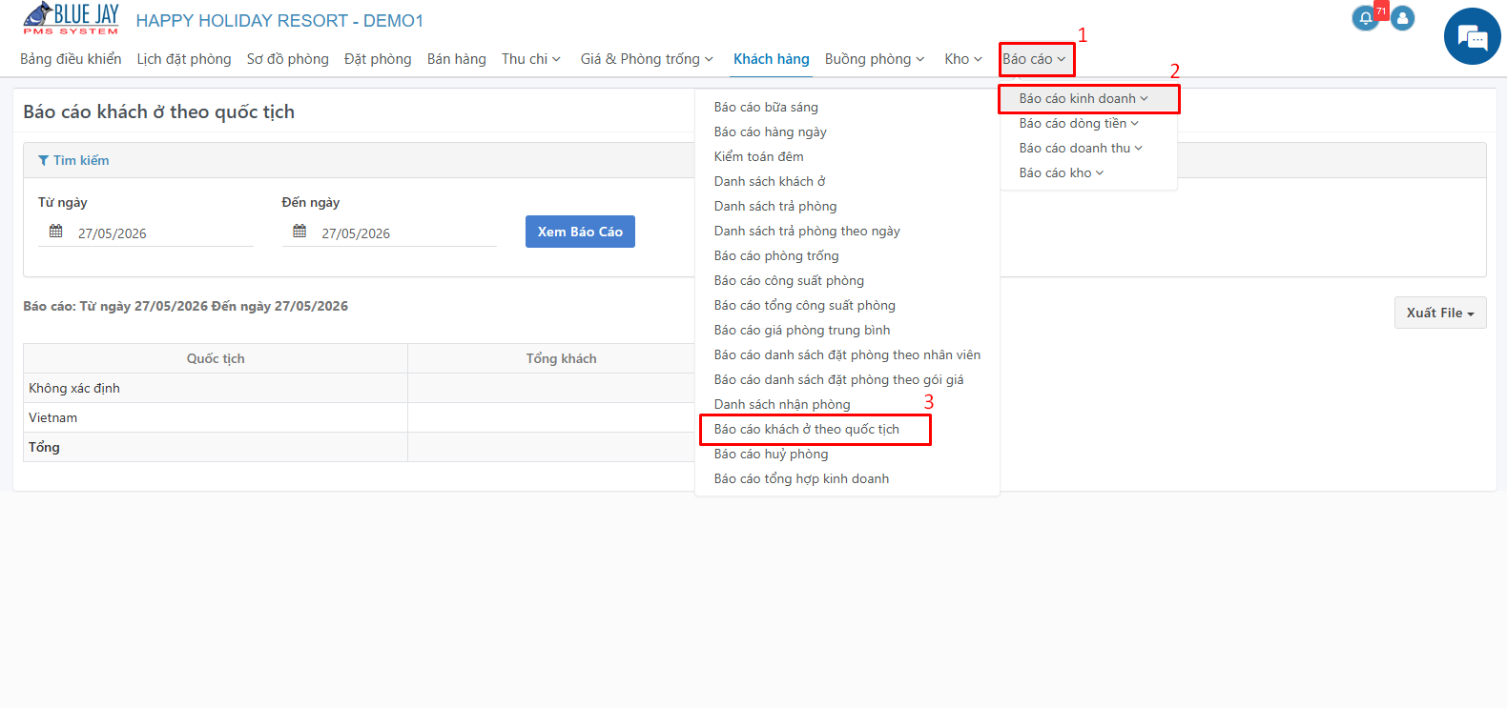The image size is (1507, 708).
Task: Select the Không xác định row
Action: click(360, 388)
